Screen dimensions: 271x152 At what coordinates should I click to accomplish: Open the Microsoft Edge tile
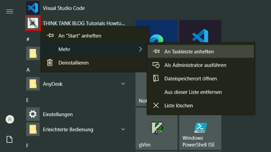[156, 31]
